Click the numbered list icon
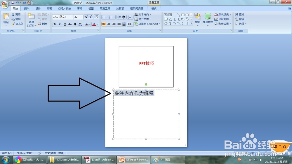292x164 pixels. (x=111, y=17)
